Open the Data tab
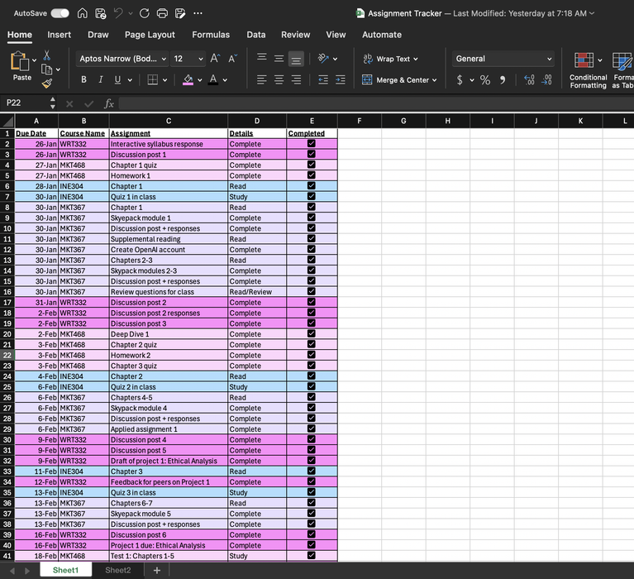Viewport: 634px width, 579px height. pyautogui.click(x=256, y=35)
